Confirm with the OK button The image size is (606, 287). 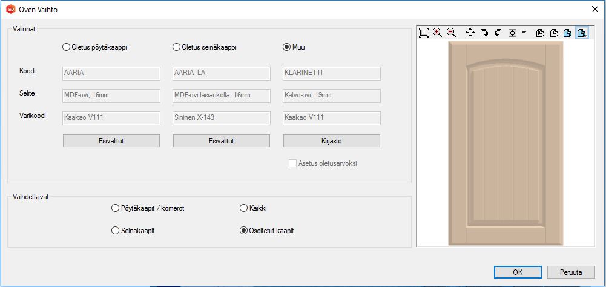pos(518,272)
